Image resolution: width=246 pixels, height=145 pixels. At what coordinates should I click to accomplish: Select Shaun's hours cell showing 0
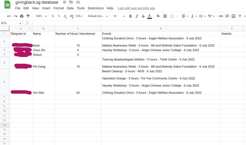coord(78,55)
